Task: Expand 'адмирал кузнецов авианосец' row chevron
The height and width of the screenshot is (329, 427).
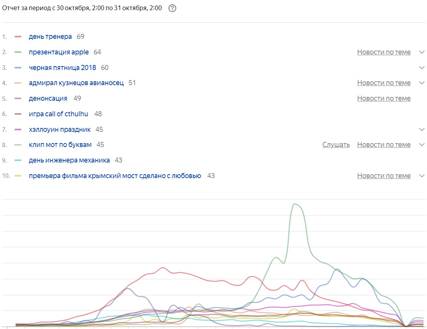Action: 422,83
